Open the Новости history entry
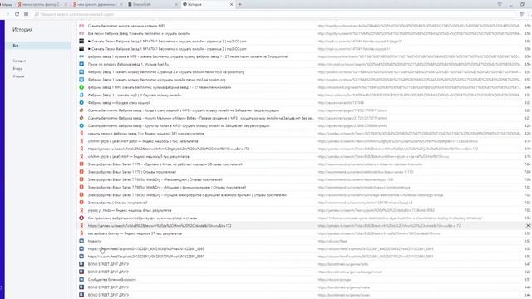This screenshot has height=299, width=532. tap(94, 241)
